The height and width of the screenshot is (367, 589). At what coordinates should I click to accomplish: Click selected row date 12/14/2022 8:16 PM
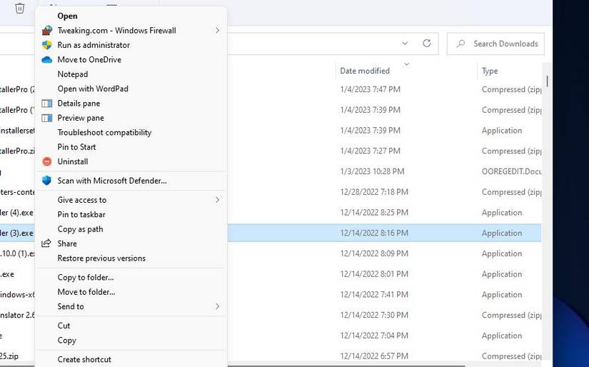coord(374,233)
